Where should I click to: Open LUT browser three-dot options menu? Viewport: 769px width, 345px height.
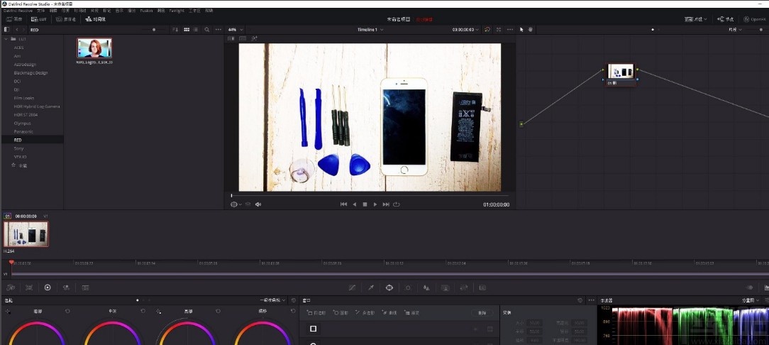tap(218, 29)
